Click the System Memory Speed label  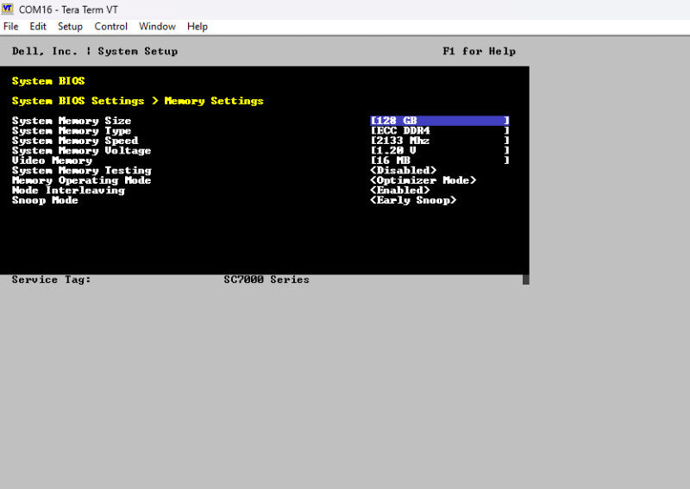(75, 141)
